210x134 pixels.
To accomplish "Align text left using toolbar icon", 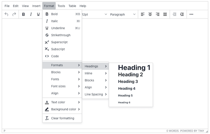I will tap(143, 14).
